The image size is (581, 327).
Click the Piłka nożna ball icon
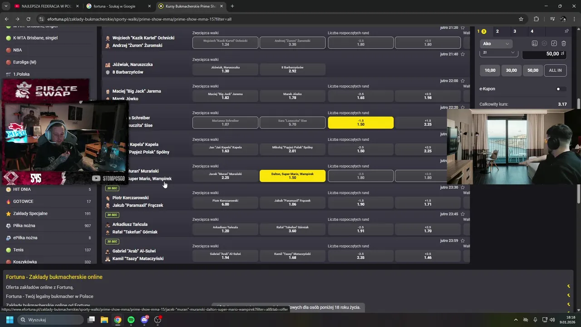(9, 226)
